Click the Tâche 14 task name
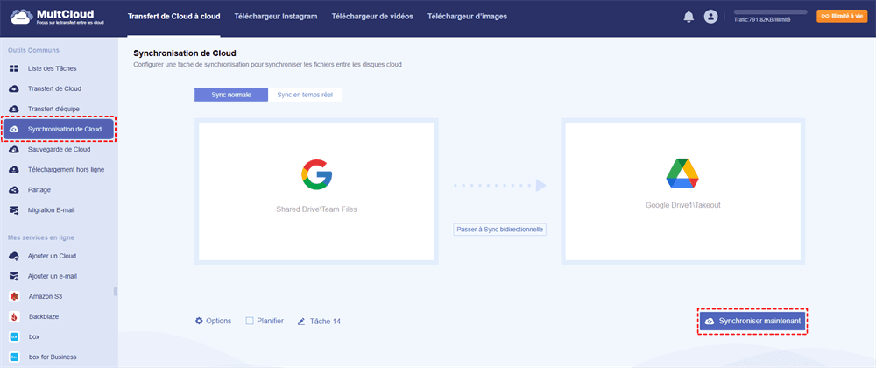The height and width of the screenshot is (368, 876). click(x=325, y=322)
